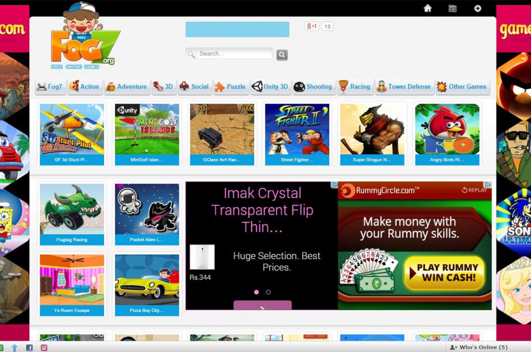Click the princess side banner hexagon
Image resolution: width=531 pixels, height=352 pixels.
point(513,290)
